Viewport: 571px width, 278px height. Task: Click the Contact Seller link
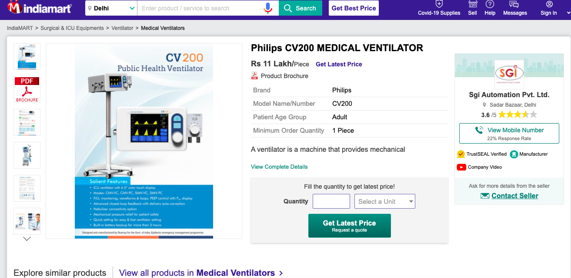pos(514,196)
